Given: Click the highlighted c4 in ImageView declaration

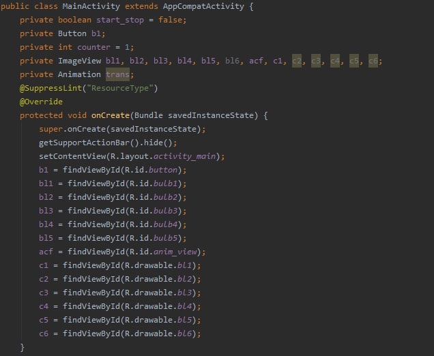Looking at the screenshot, I should tap(335, 61).
